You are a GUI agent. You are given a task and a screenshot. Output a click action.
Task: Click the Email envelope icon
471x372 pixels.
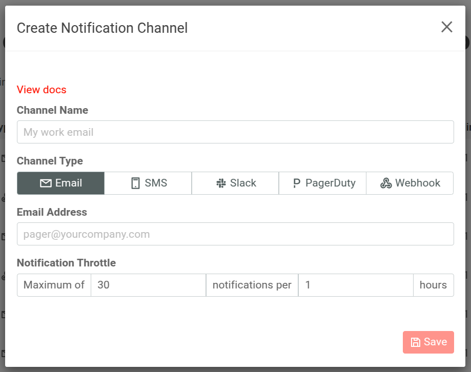point(46,182)
